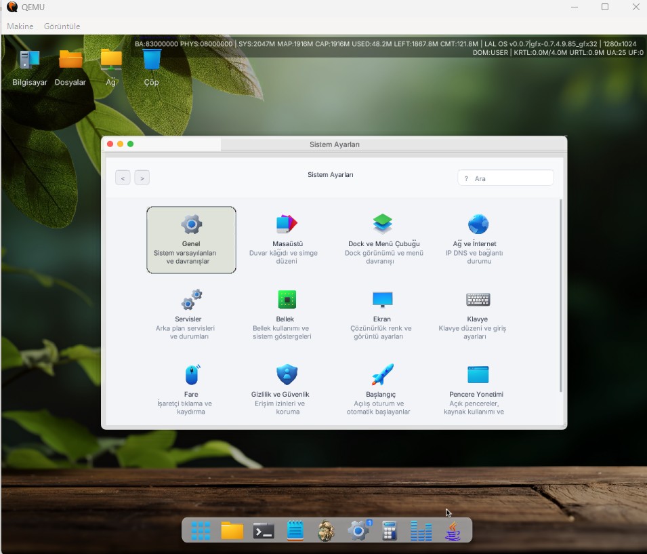The height and width of the screenshot is (554, 647).
Task: Launch the terminal from the dock
Action: pyautogui.click(x=264, y=530)
